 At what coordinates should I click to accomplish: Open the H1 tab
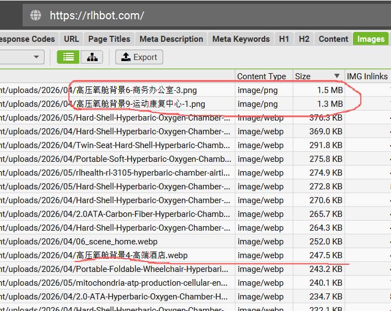(x=284, y=39)
